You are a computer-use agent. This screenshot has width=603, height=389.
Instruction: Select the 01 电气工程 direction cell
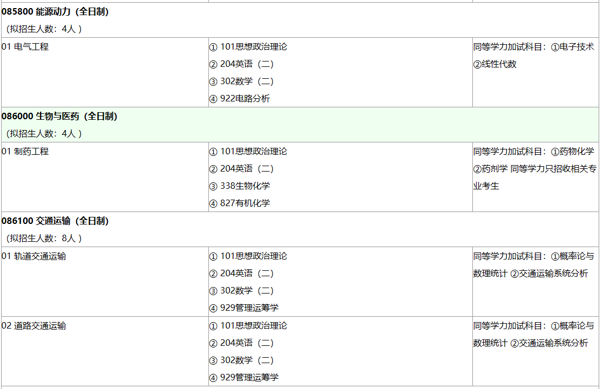[25, 47]
